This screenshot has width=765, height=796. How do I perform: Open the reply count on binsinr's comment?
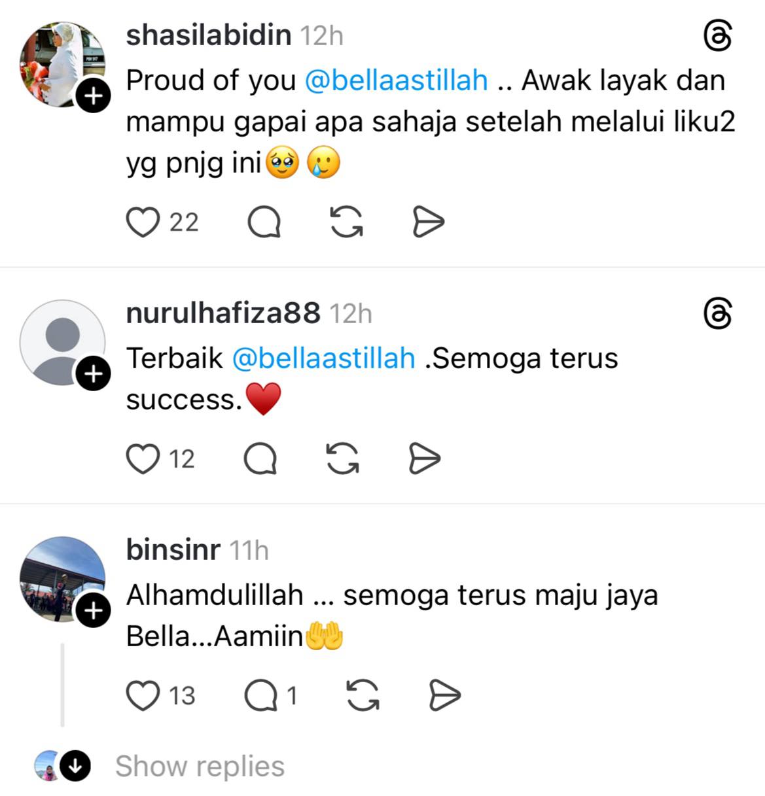click(271, 695)
